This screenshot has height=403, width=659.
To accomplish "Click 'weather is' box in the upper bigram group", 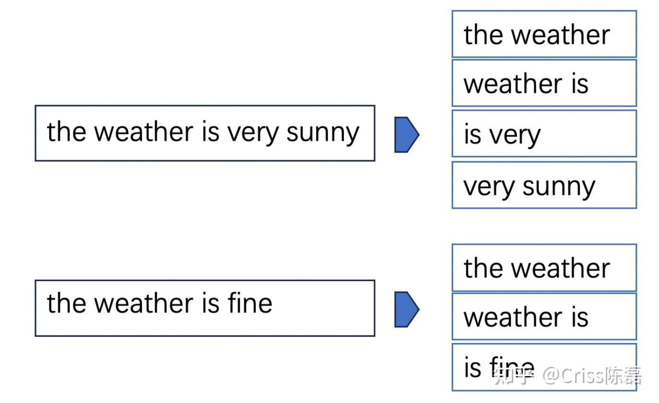I will (544, 83).
